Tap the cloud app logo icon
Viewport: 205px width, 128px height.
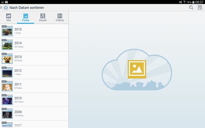[x=6, y=8]
